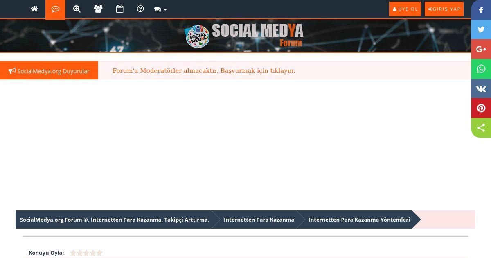Click the ÜYE OL register button
Screen dimensions: 491x258
[405, 9]
